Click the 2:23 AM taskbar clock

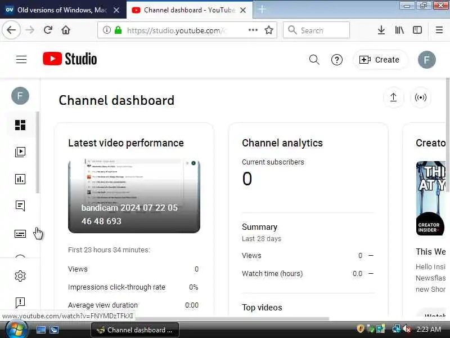point(429,330)
